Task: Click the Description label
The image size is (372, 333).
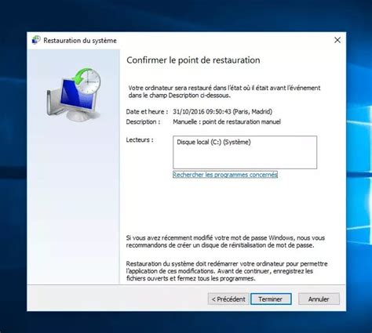Action: [143, 121]
